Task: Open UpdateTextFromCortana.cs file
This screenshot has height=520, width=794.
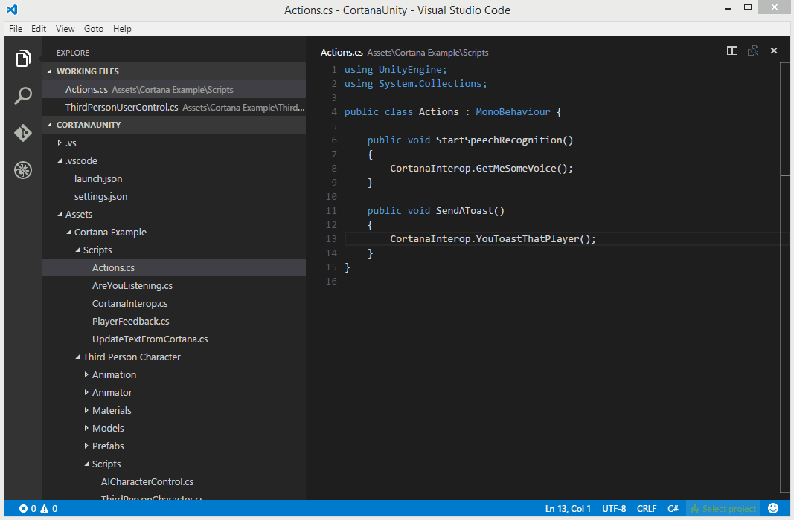Action: pyautogui.click(x=150, y=339)
